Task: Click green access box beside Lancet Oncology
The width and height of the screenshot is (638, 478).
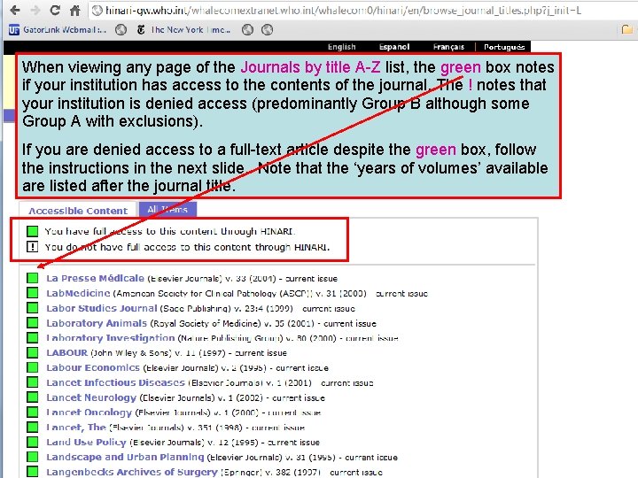Action: point(32,412)
